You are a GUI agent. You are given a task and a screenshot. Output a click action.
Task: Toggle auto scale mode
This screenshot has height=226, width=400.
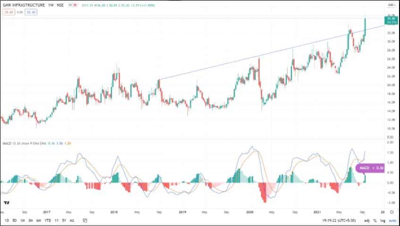pos(392,220)
